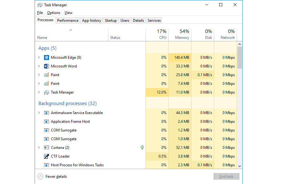Click the End task button
The height and width of the screenshot is (184, 281).
point(226,176)
